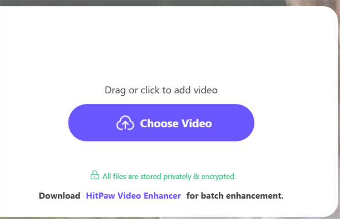Click the 'for batch enhancement.' text
Screen dimensions: 340x219
tap(235, 196)
